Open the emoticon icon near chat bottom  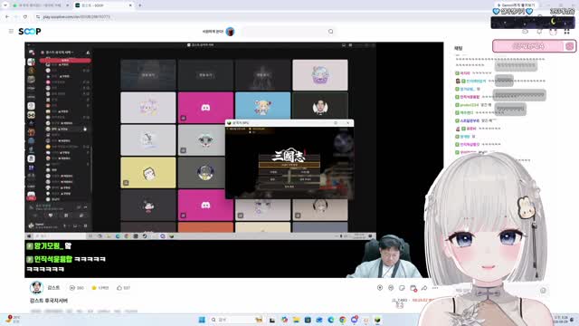click(543, 291)
